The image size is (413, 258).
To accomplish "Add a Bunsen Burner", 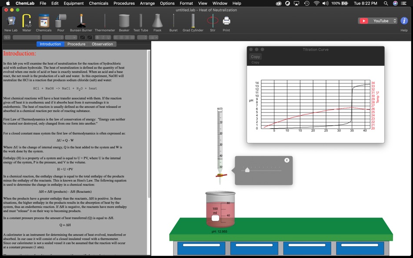I will (x=81, y=23).
